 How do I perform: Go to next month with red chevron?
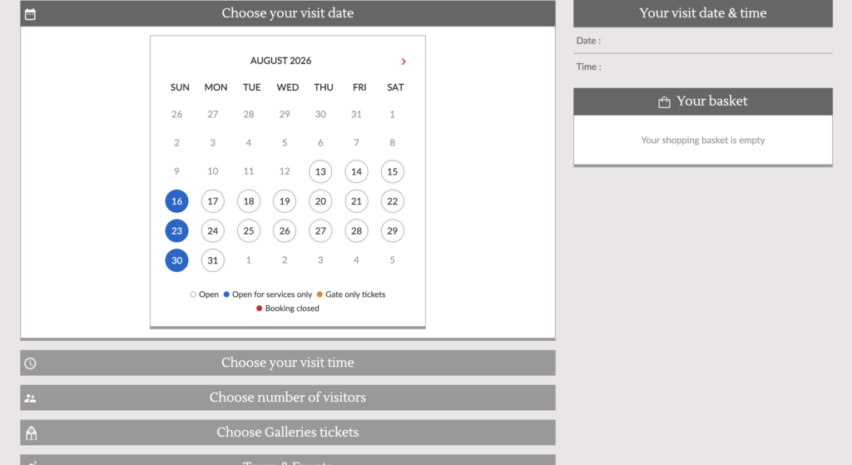404,62
